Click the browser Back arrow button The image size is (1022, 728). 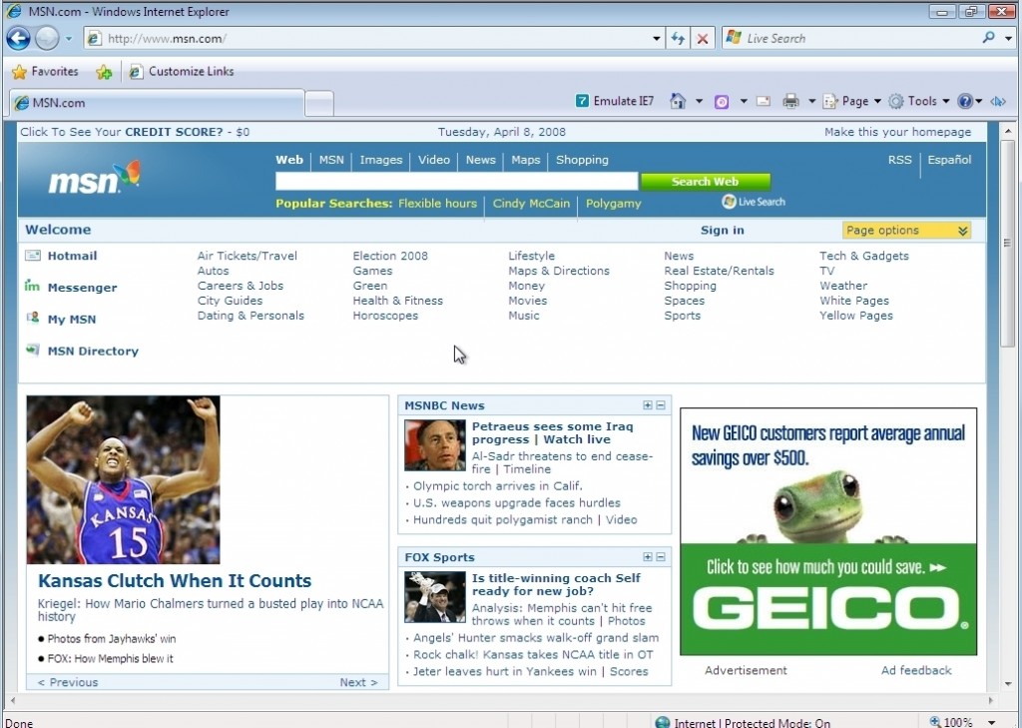click(18, 39)
